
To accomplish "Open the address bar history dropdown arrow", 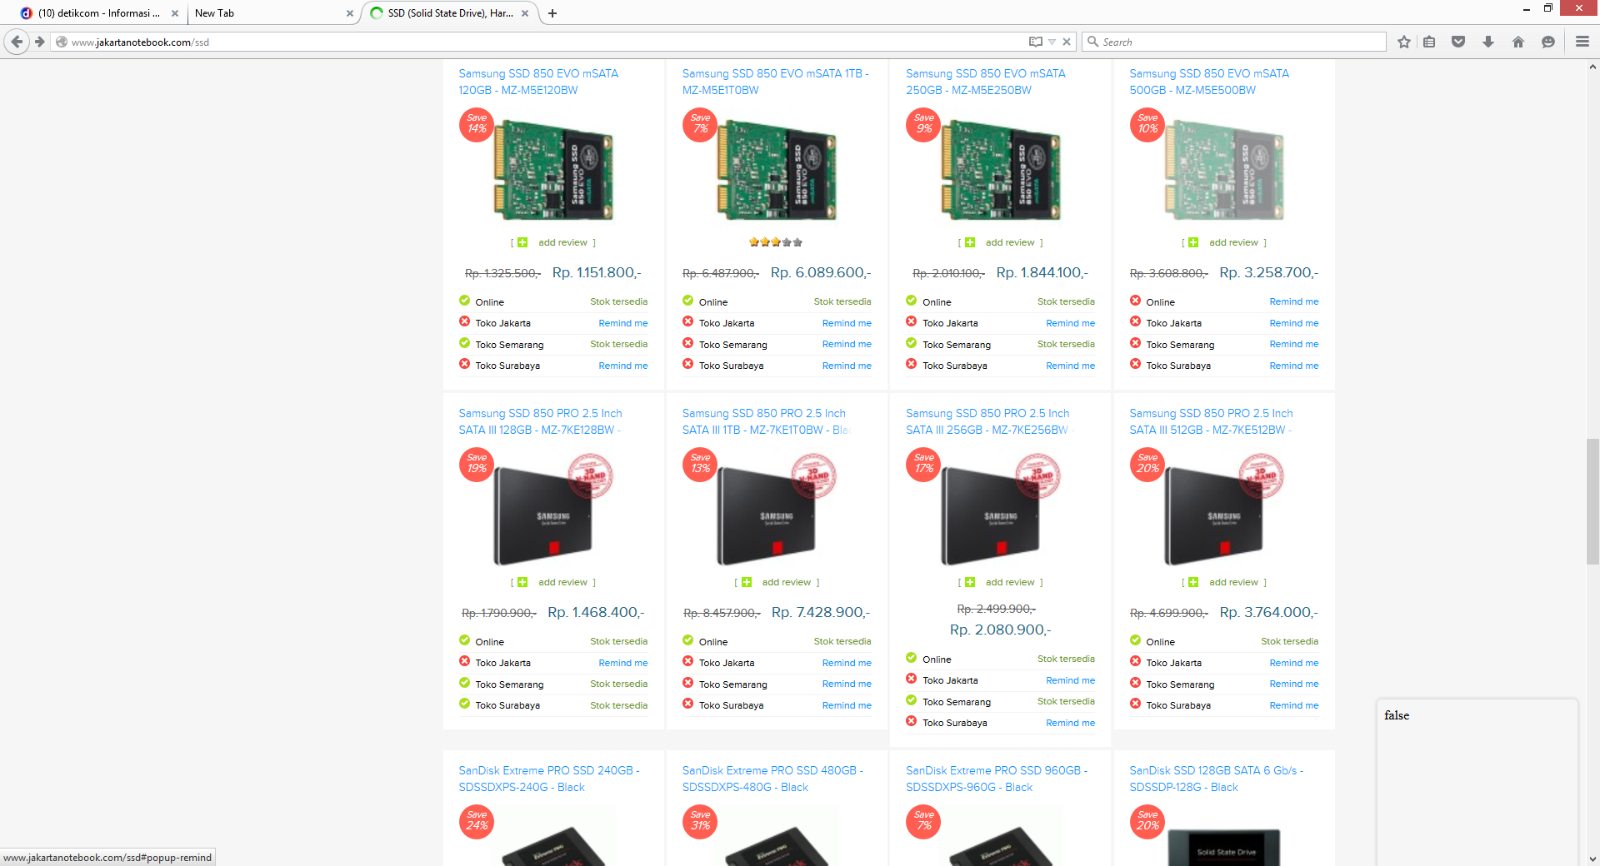I will click(1052, 42).
